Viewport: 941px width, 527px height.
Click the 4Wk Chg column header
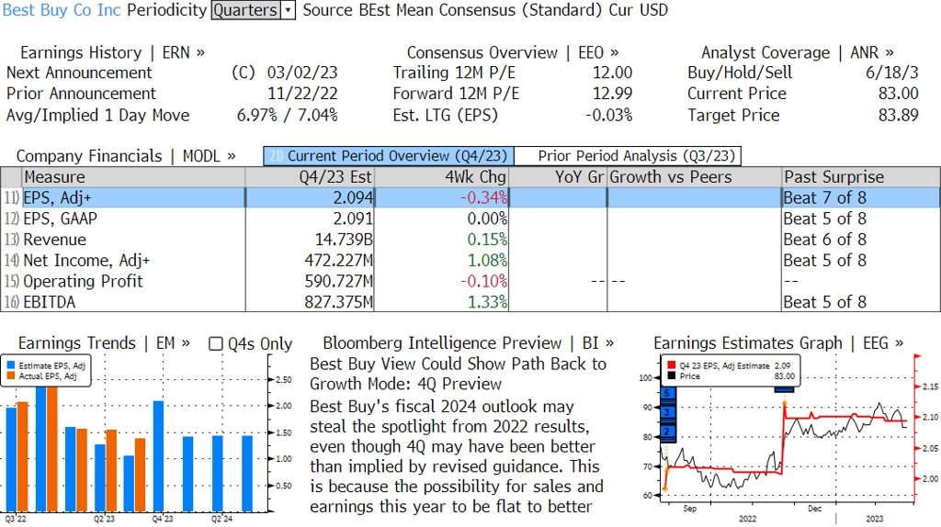click(441, 177)
